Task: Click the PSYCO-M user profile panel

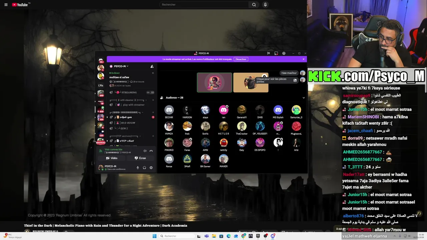Action: (x=116, y=167)
